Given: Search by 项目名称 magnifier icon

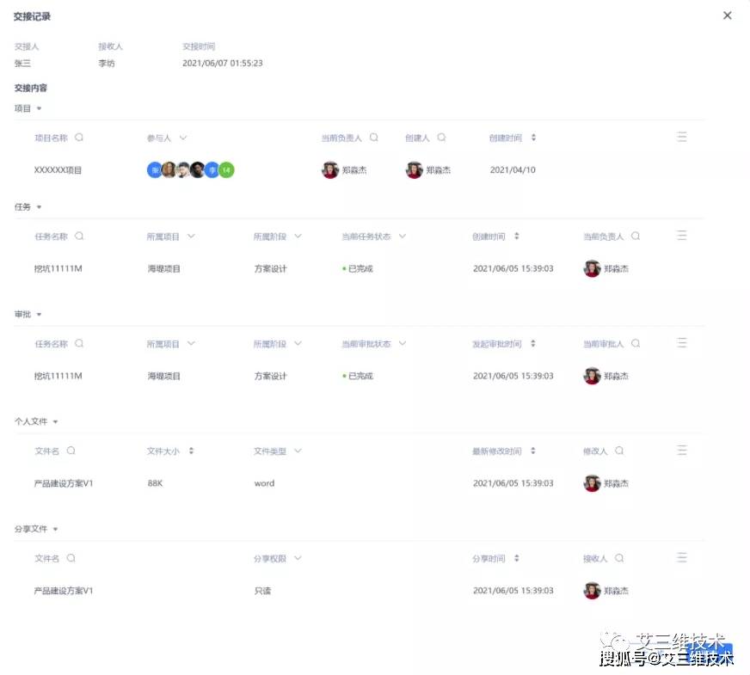Looking at the screenshot, I should [79, 138].
